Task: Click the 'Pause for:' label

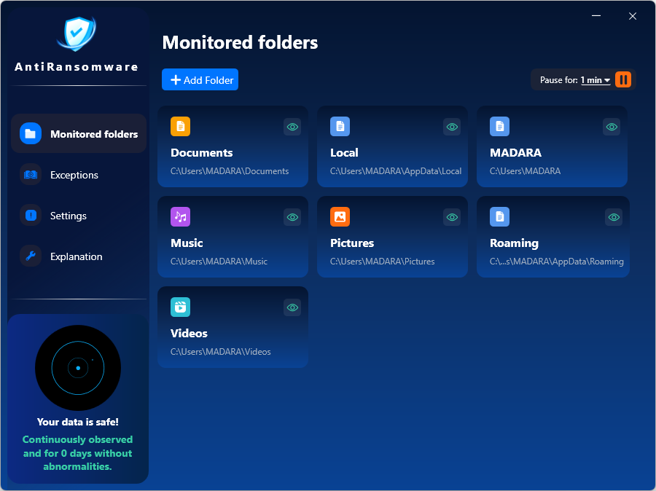Action: click(x=558, y=80)
